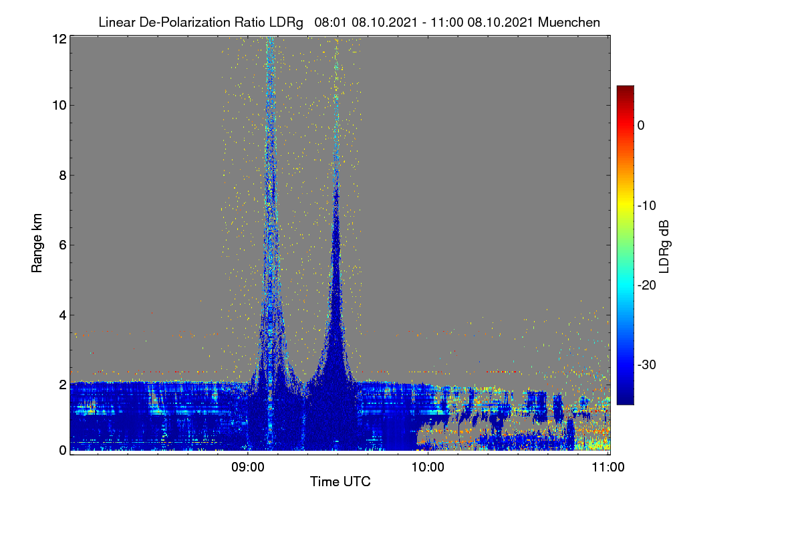Click the colorbar label 0
This screenshot has height=535, width=802.
pyautogui.click(x=641, y=125)
